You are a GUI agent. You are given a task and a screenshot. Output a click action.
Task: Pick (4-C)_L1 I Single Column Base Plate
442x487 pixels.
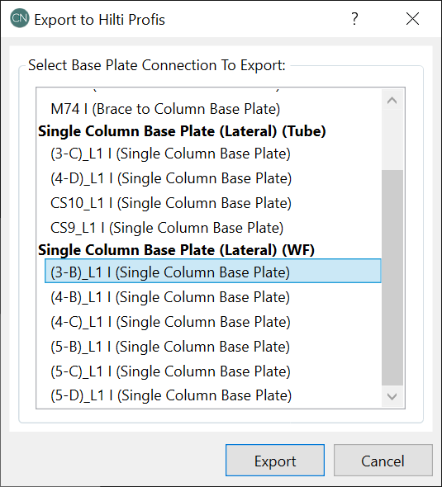coord(170,322)
